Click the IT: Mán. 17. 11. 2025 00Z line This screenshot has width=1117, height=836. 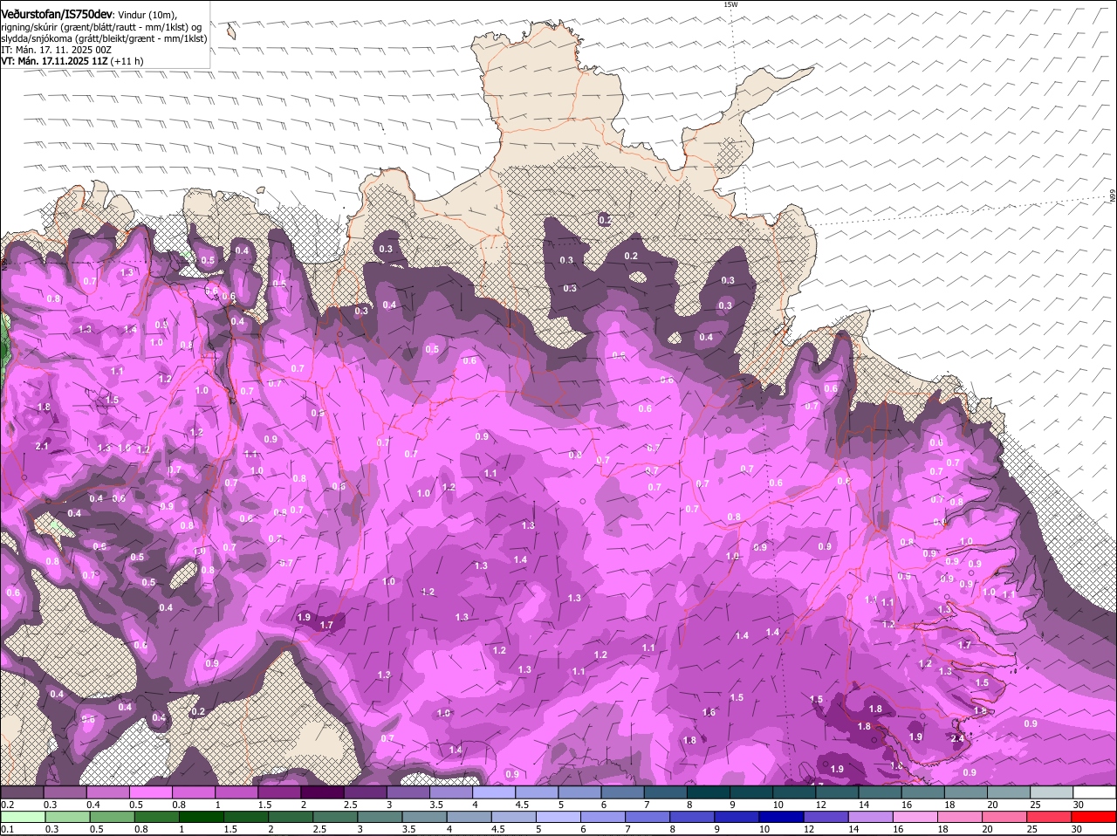[56, 50]
